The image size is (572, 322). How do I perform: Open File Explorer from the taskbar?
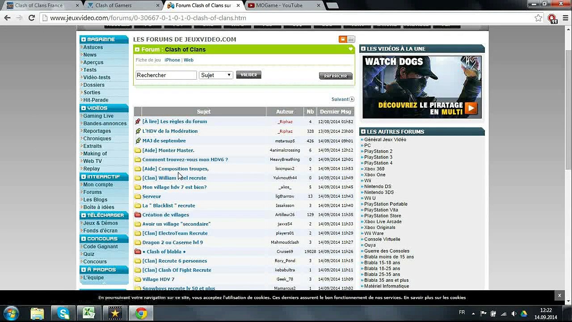[x=37, y=314]
